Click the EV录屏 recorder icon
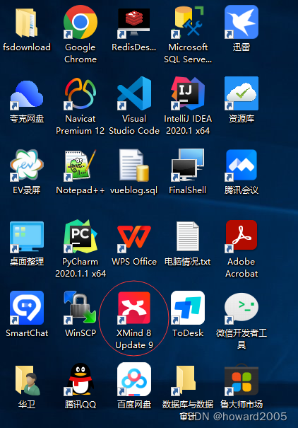Viewport: 298px width, 428px height. (x=26, y=165)
